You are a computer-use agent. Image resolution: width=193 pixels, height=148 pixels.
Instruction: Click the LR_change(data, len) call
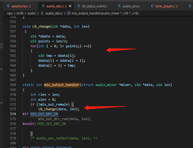pos(59,109)
